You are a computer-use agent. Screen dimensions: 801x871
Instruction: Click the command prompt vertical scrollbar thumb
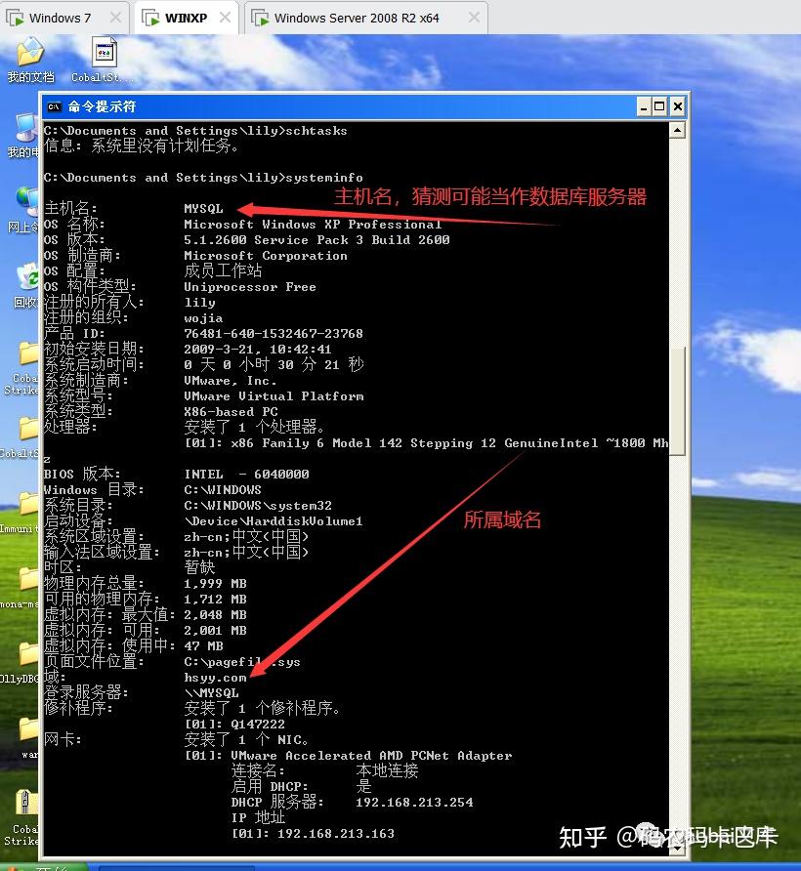(677, 401)
